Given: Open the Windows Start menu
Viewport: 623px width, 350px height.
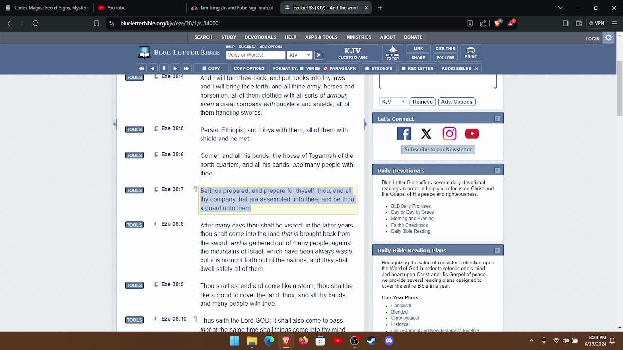Looking at the screenshot, I should tap(235, 341).
